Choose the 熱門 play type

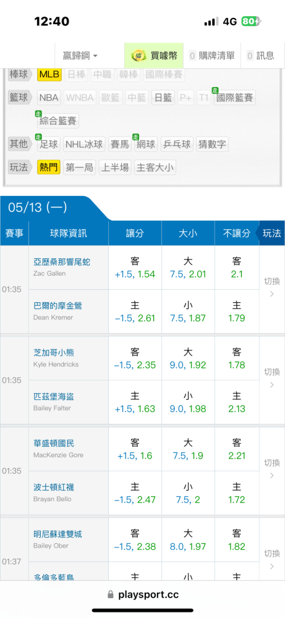coord(49,167)
